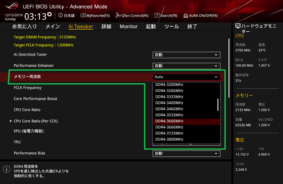The height and width of the screenshot is (184, 283).
Task: Select the EPU (省電力機能) row
Action: pyautogui.click(x=29, y=131)
